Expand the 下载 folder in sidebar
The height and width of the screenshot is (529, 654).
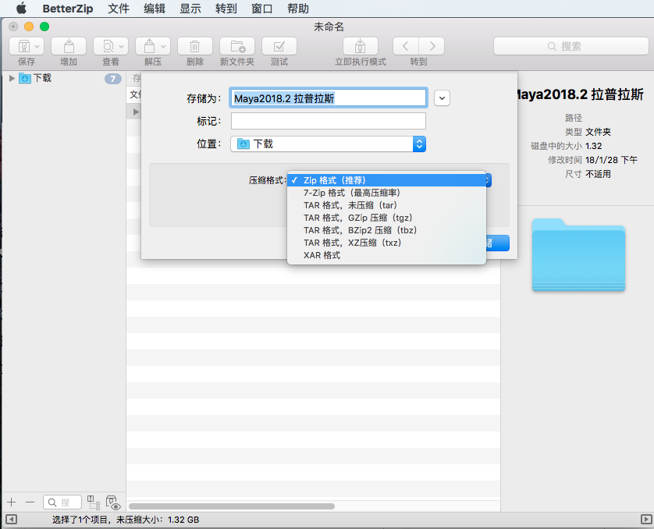(11, 78)
